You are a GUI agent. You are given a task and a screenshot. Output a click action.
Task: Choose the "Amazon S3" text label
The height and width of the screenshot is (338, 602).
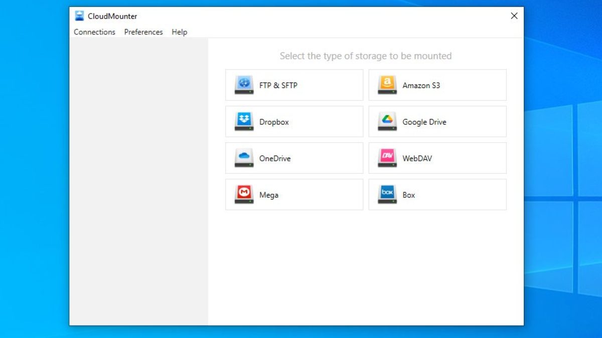pos(421,86)
